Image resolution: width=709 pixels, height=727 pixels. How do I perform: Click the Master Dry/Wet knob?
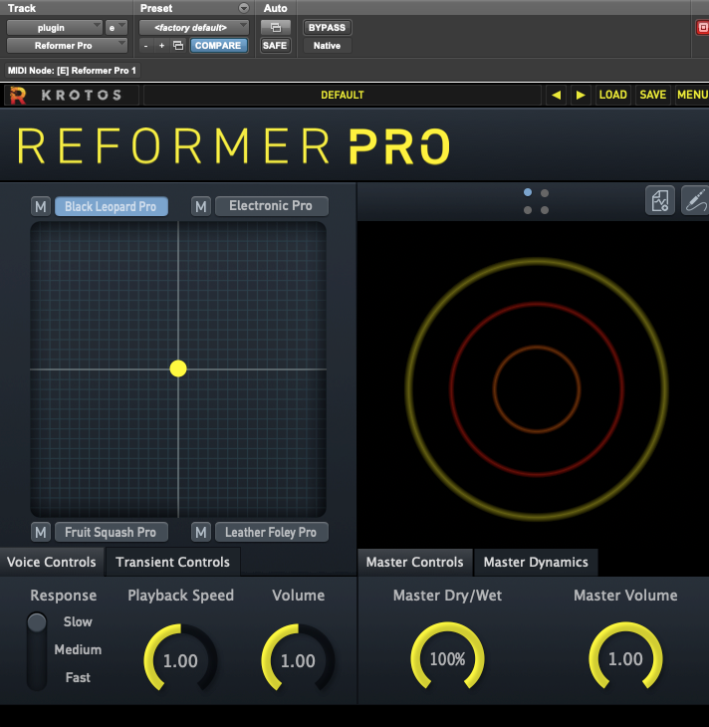(x=447, y=658)
